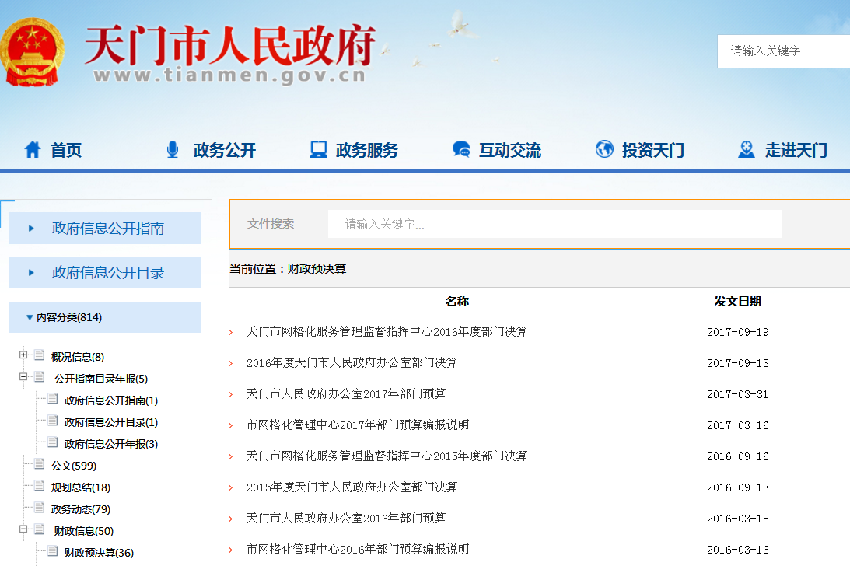The width and height of the screenshot is (850, 566).
Task: Focus the top-right site search box
Action: (785, 51)
